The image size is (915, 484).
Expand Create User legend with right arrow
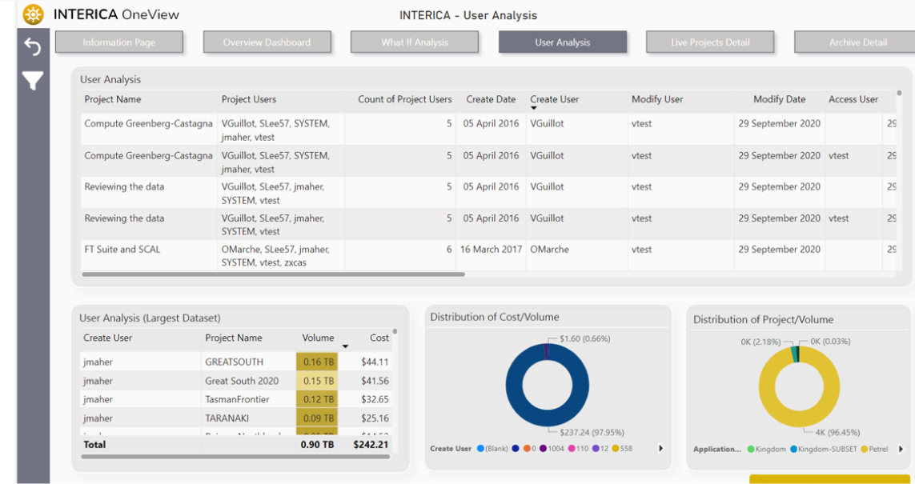click(x=660, y=449)
